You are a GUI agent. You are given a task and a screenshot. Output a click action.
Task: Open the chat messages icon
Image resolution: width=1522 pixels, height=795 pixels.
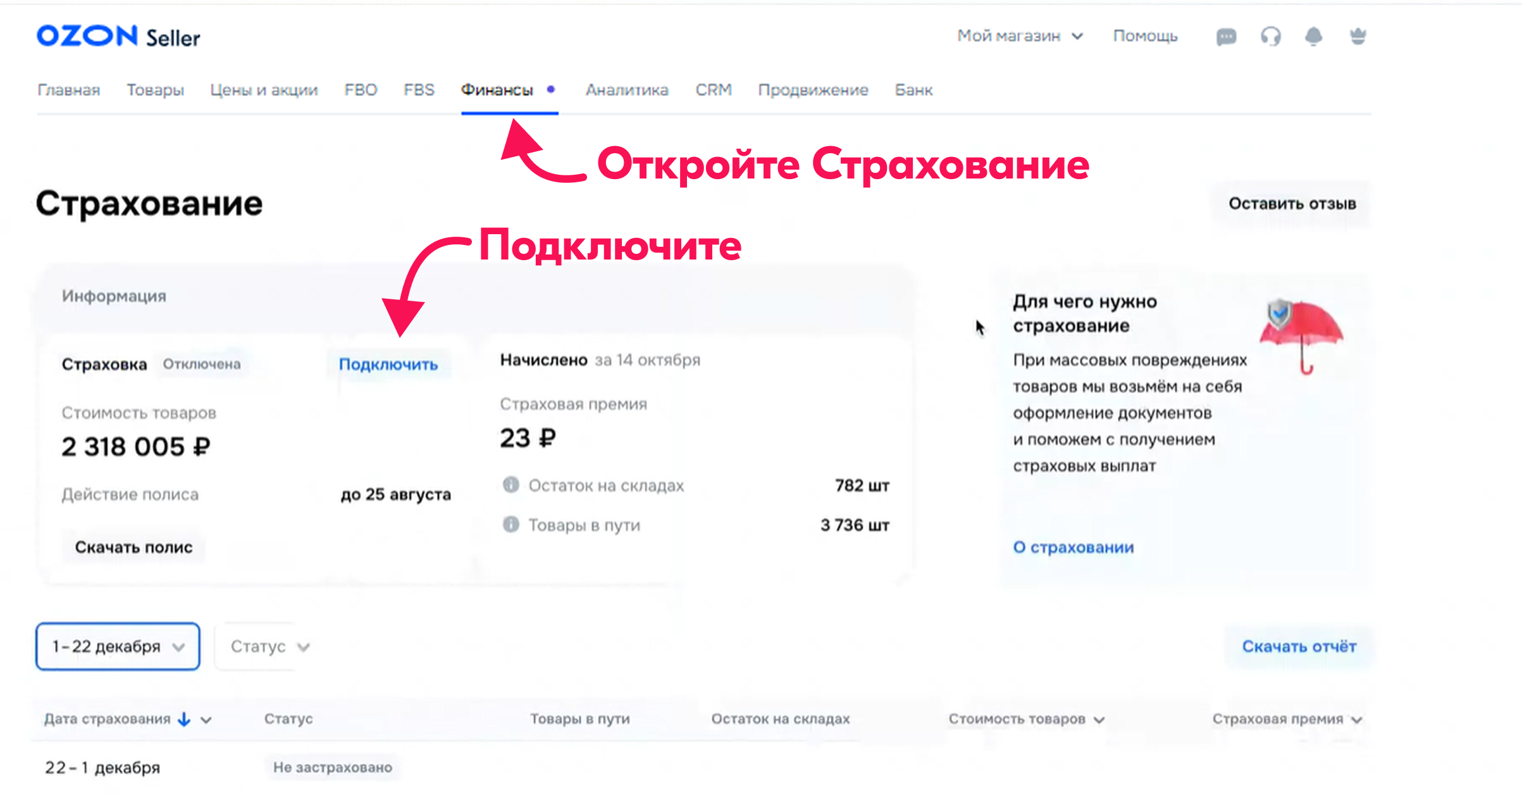(x=1226, y=37)
